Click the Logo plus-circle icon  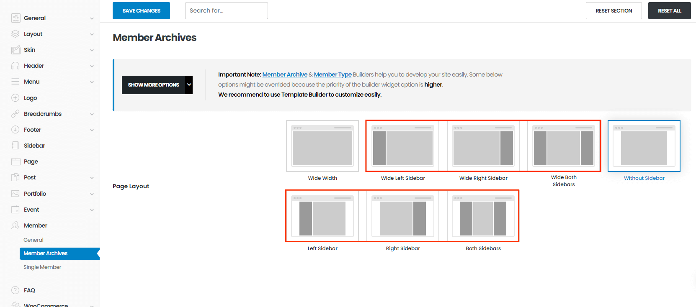[x=15, y=98]
